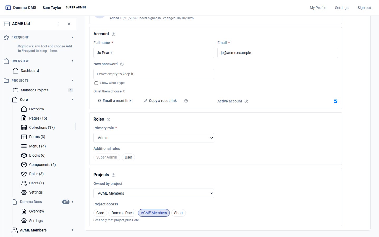
Task: Open help icon beside Projects heading
Action: point(113,175)
